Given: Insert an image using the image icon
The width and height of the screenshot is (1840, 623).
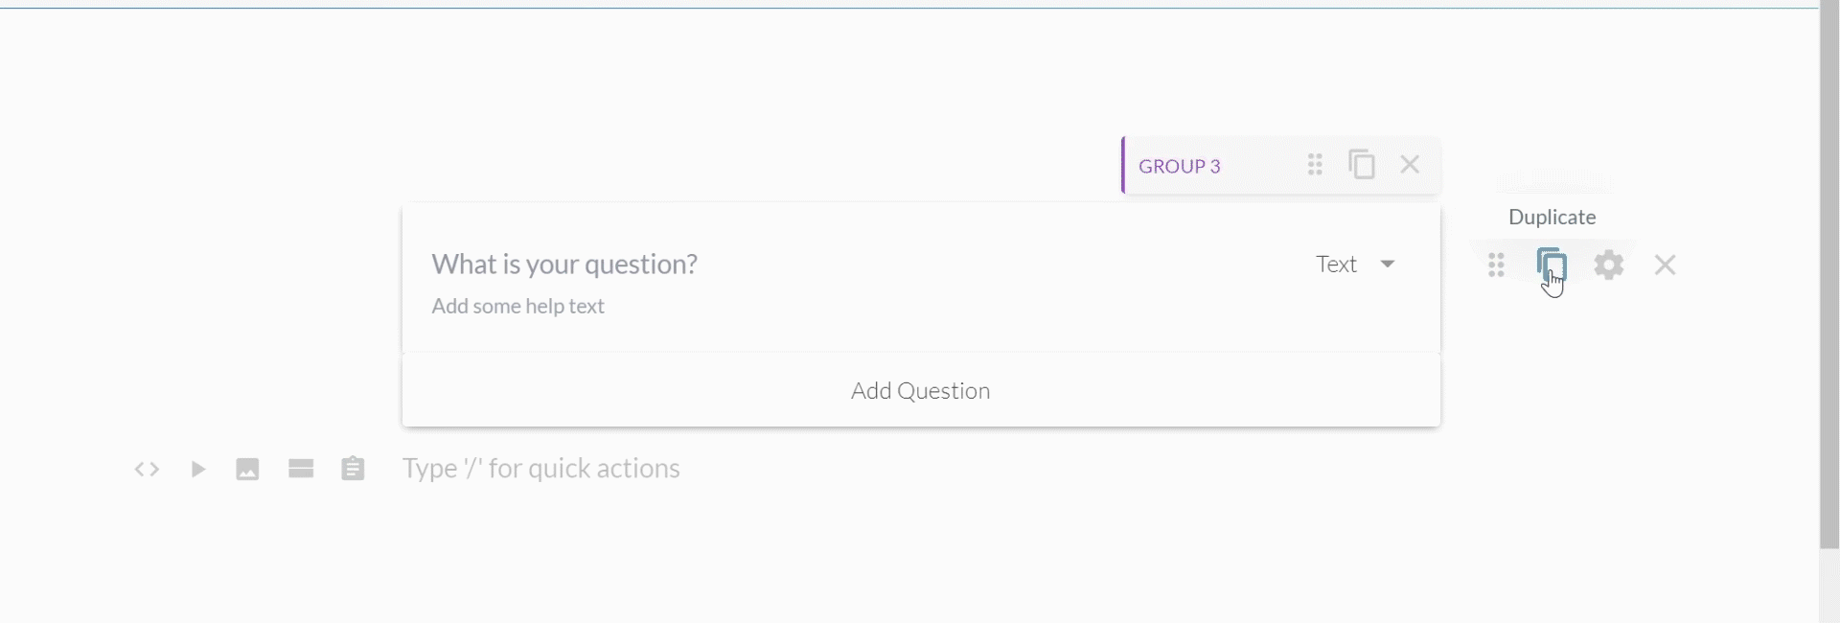Looking at the screenshot, I should click(x=247, y=469).
